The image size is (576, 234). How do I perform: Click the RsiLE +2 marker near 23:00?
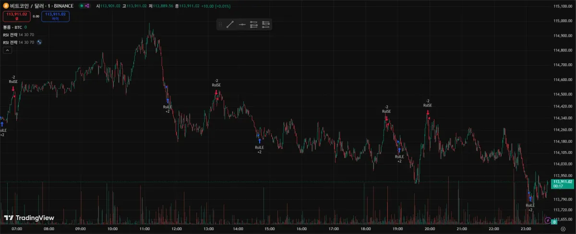click(x=530, y=204)
